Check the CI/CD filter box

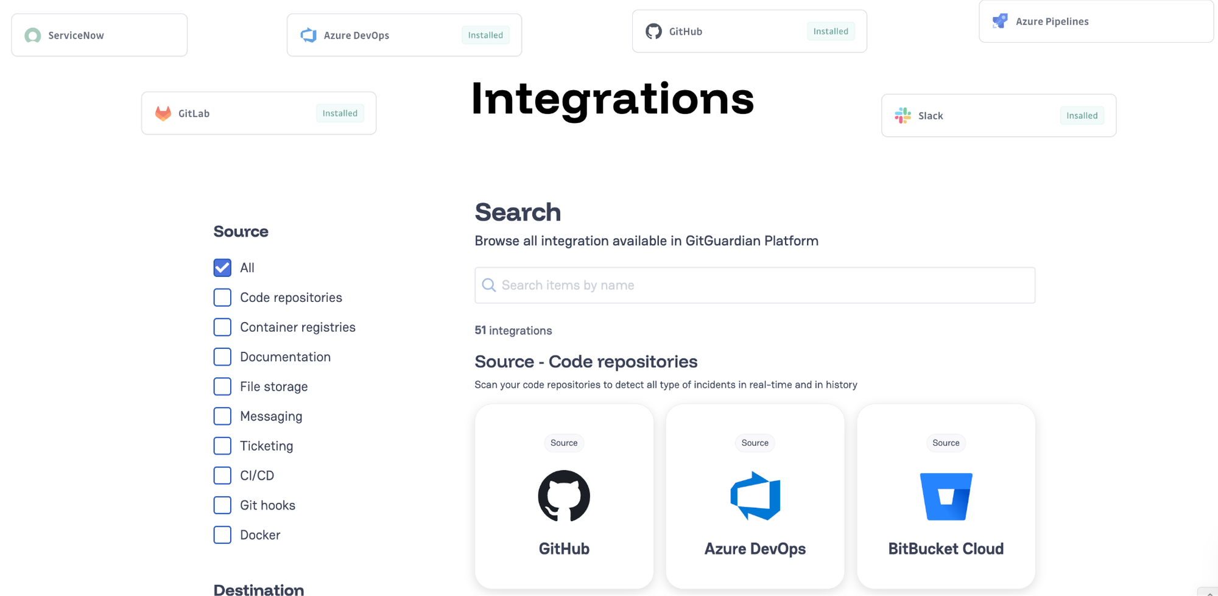(222, 475)
